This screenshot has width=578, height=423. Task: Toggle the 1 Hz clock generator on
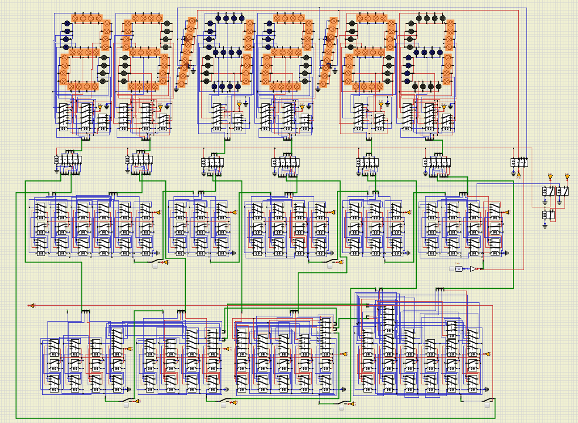point(451,269)
